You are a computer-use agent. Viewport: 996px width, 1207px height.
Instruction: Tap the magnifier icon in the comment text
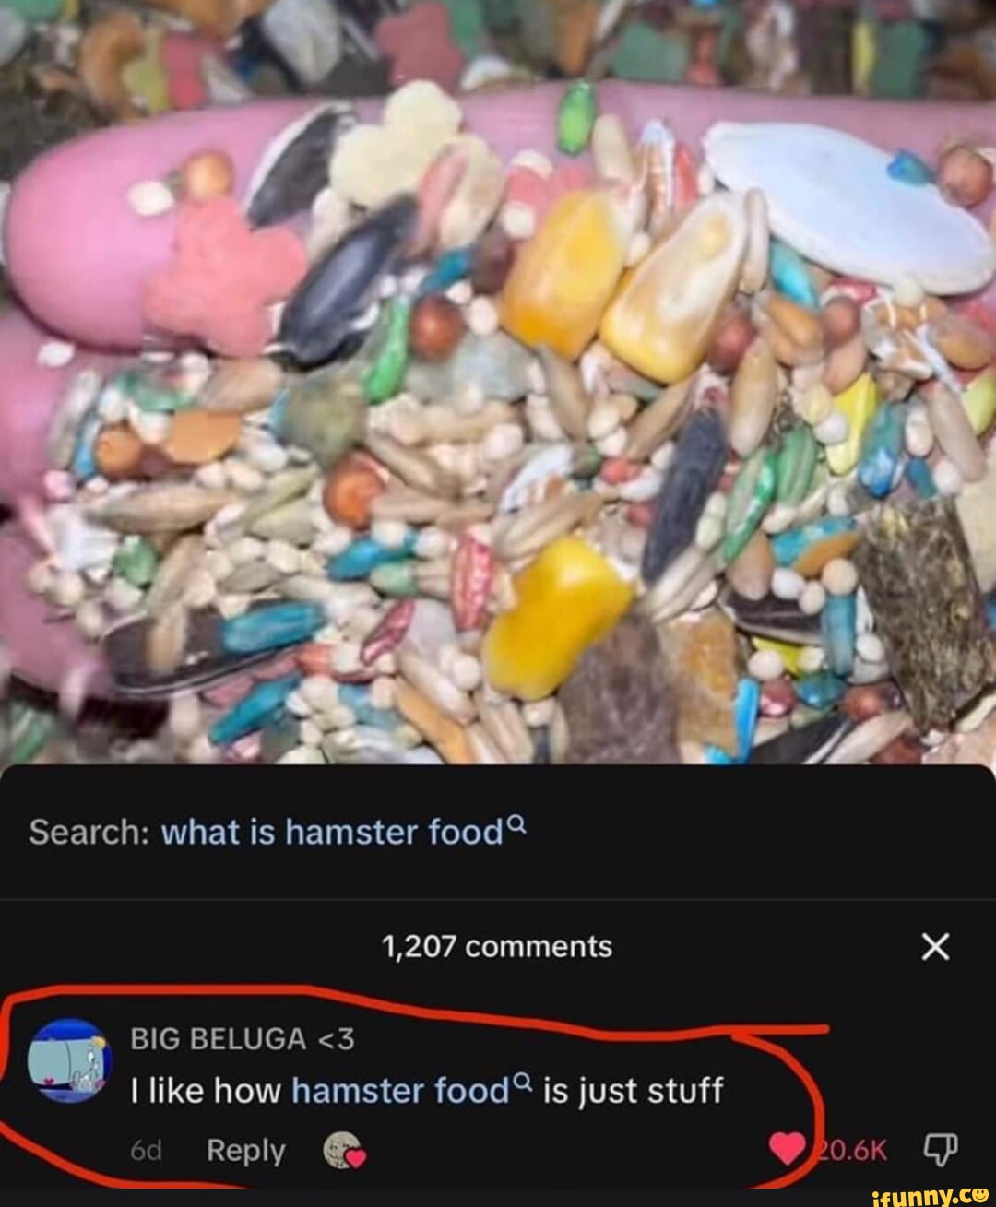click(x=524, y=1083)
